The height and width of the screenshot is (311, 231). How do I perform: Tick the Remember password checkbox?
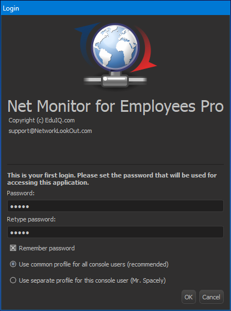point(13,248)
